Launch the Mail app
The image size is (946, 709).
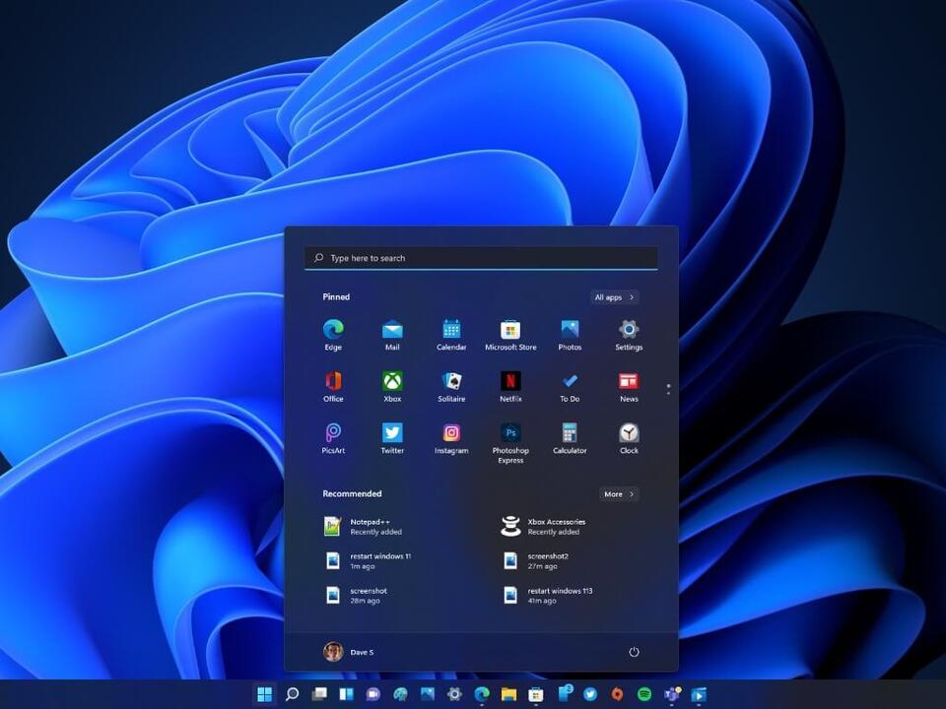coord(392,335)
